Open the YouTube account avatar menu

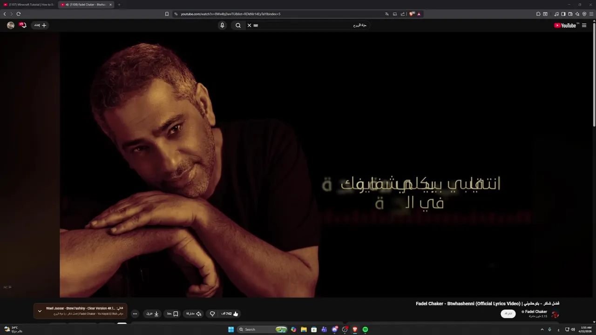[x=11, y=26]
